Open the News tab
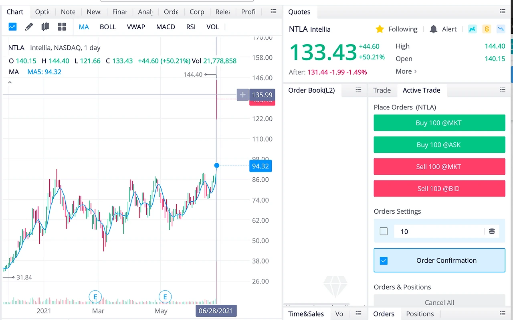The image size is (513, 320). coord(94,12)
